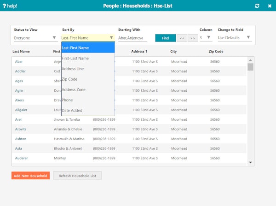Open the Change to Field dropdown

click(x=248, y=38)
